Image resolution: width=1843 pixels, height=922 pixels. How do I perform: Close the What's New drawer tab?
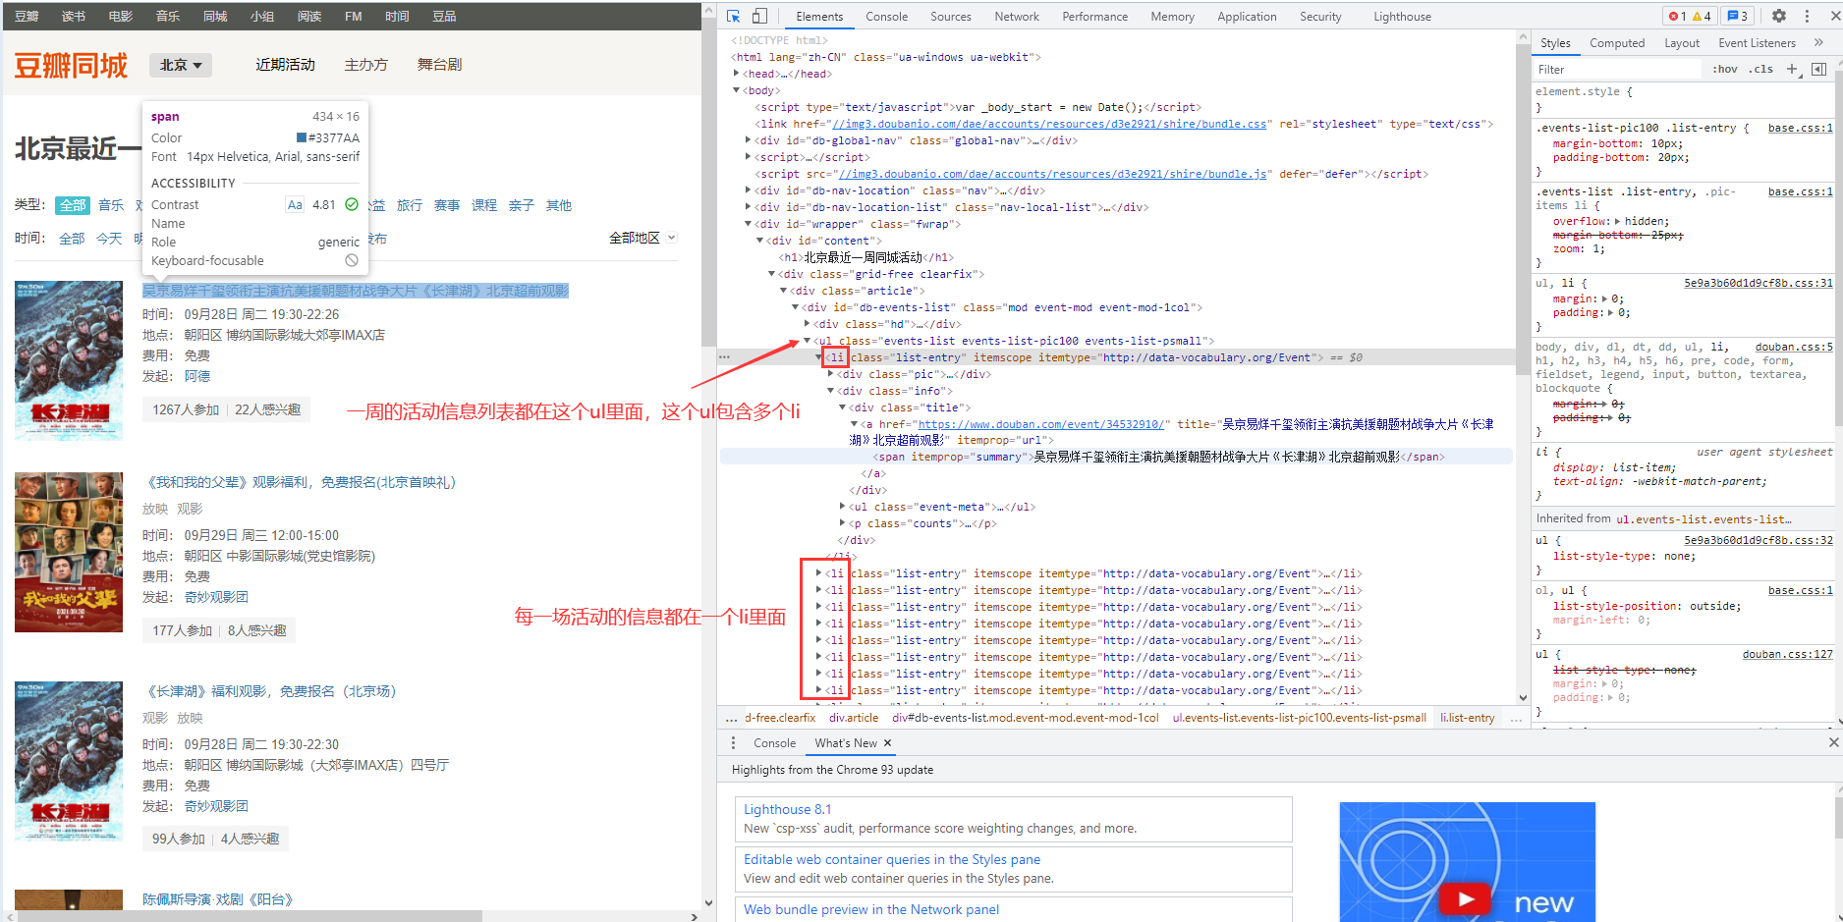tap(887, 743)
